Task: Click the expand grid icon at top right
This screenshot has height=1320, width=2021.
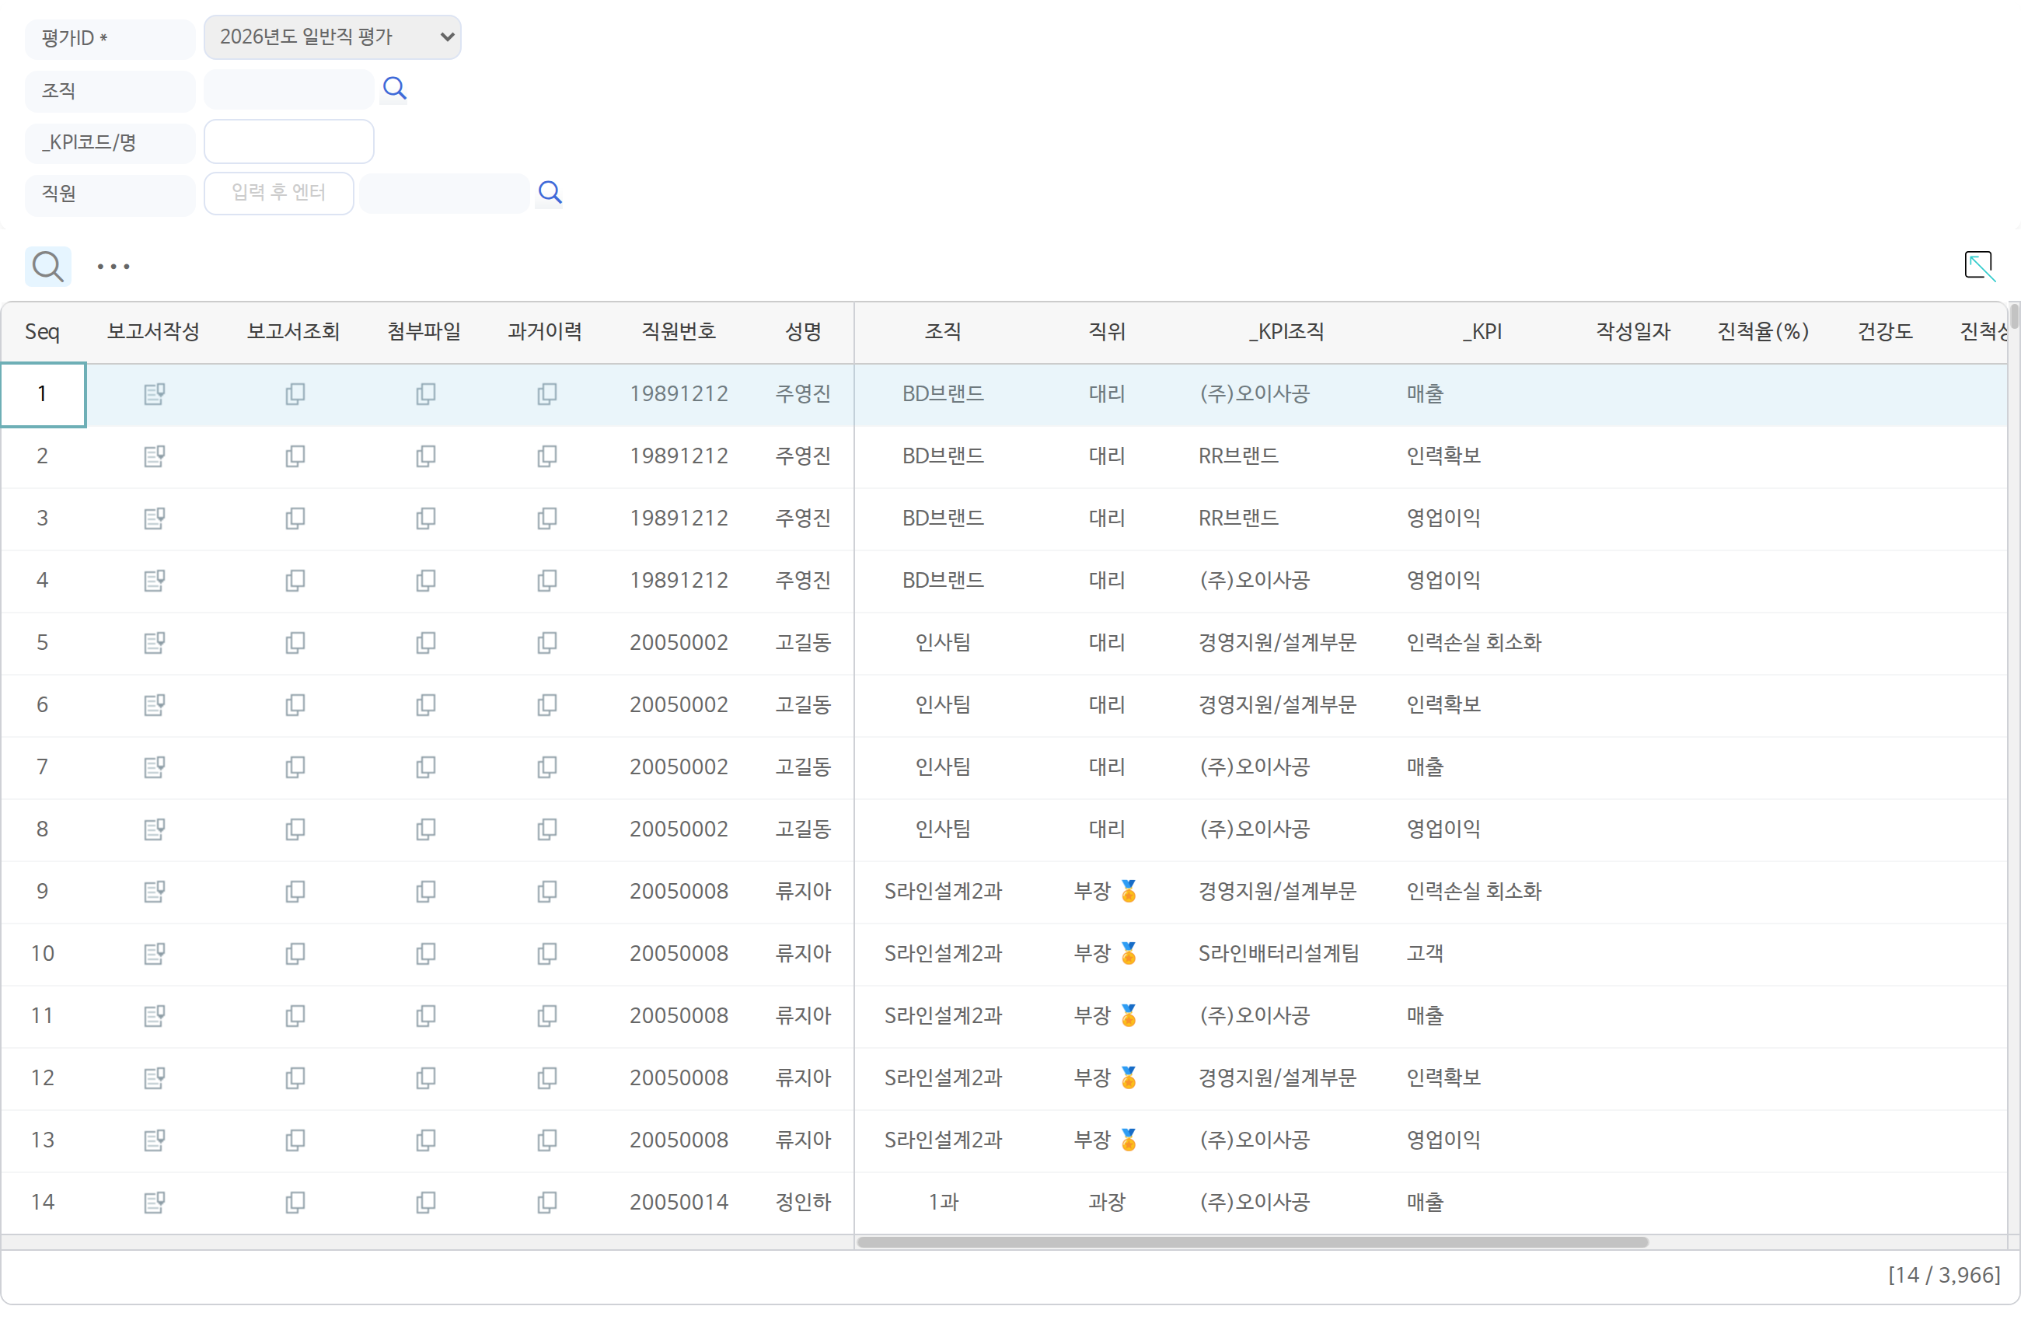Action: 1979,266
